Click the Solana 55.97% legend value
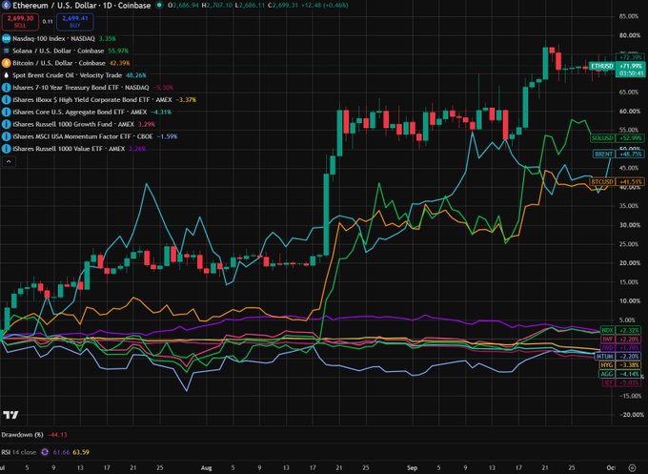This screenshot has width=648, height=474. click(x=118, y=51)
